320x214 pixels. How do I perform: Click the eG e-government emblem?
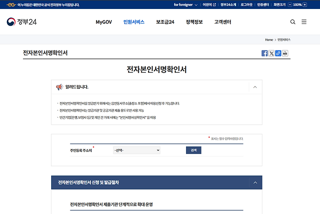point(11,5)
